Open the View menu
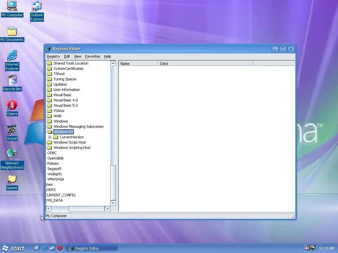Viewport: 338px width, 253px height. (78, 56)
